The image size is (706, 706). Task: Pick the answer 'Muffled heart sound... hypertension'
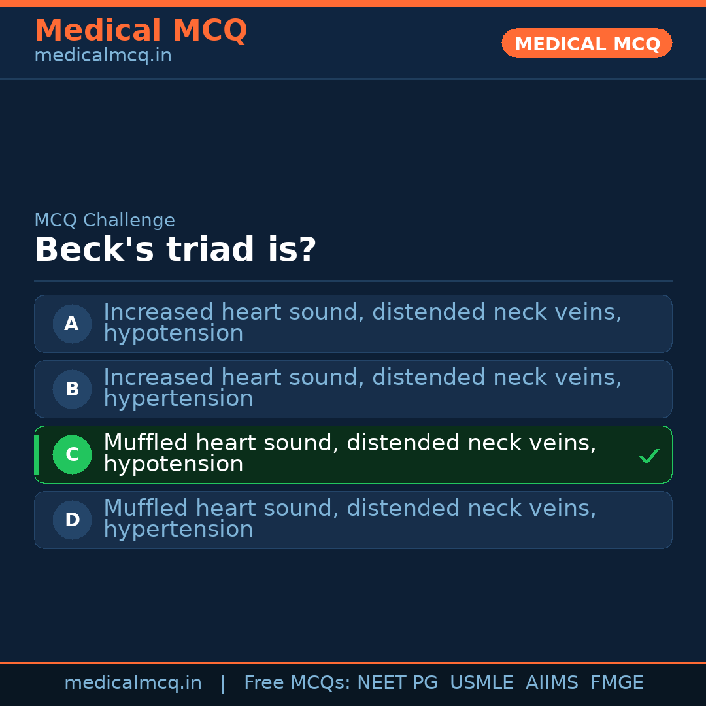tap(350, 519)
